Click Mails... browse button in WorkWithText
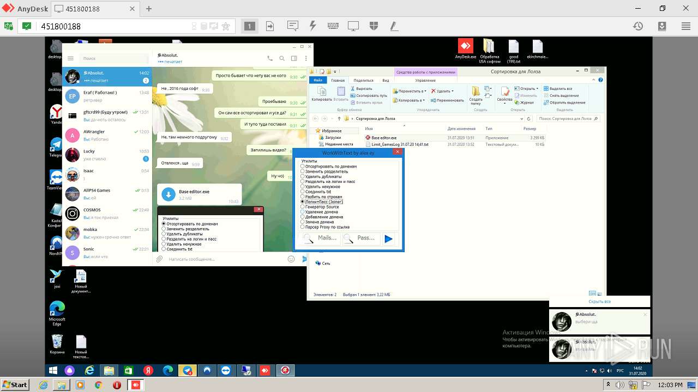698x392 pixels. tap(320, 238)
